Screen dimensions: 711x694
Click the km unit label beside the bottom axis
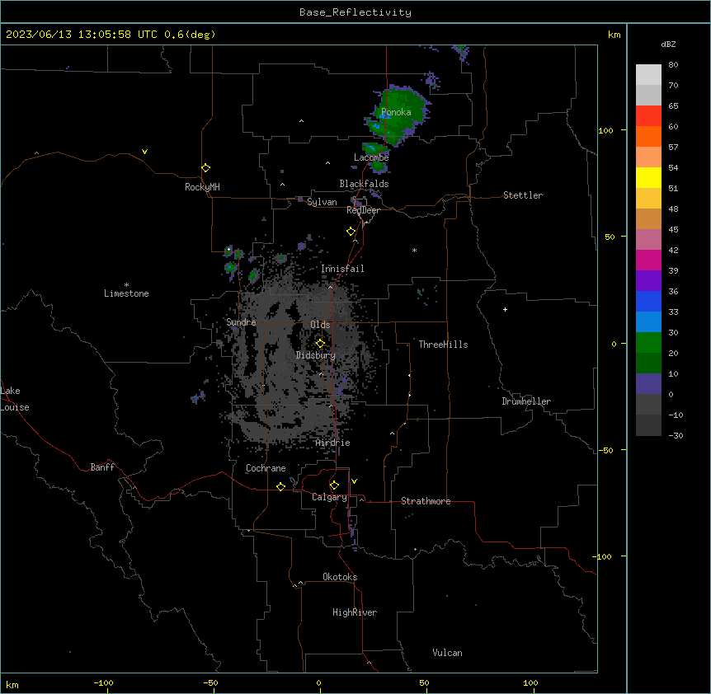point(12,684)
